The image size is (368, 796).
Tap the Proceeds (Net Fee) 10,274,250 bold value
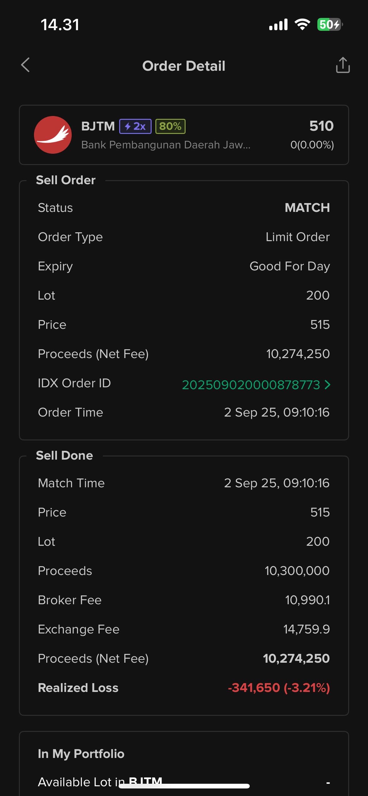[296, 658]
